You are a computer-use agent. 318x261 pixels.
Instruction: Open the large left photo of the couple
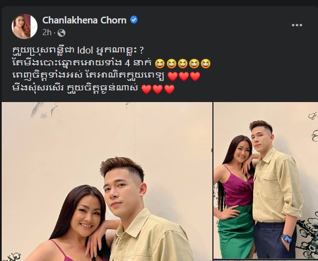[x=107, y=181]
